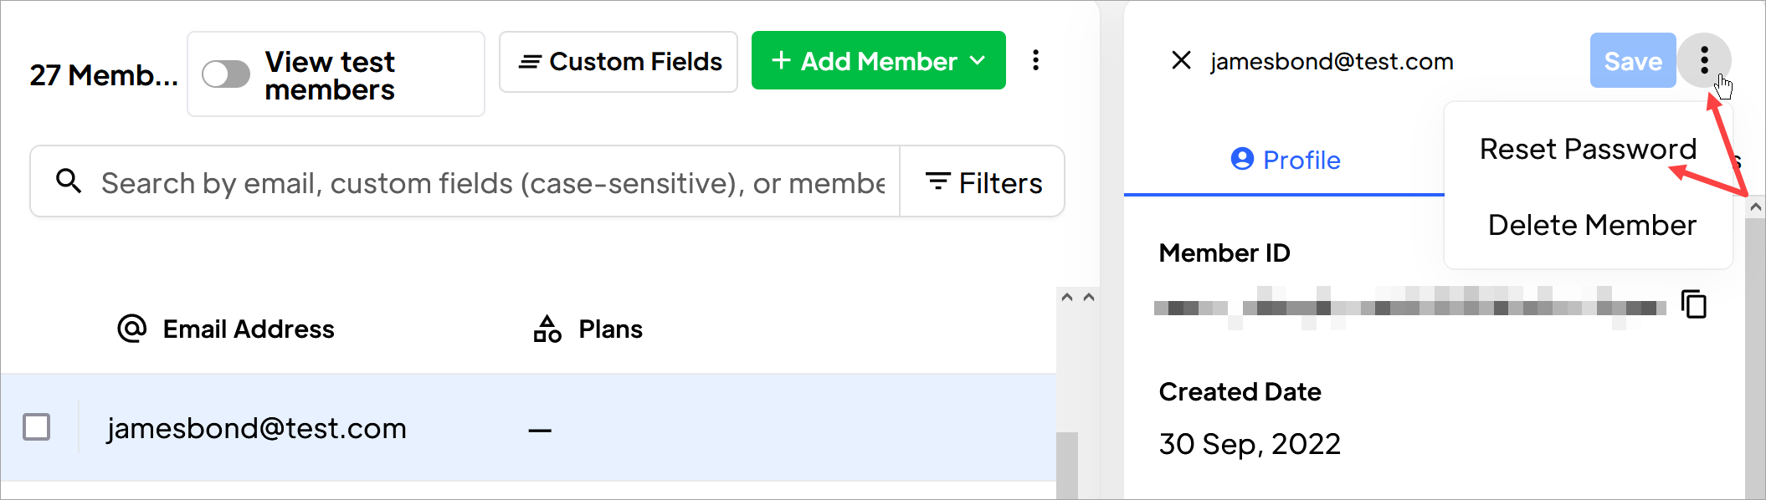The width and height of the screenshot is (1766, 500).
Task: Open the three-dot menu next to Save
Action: 1704,60
